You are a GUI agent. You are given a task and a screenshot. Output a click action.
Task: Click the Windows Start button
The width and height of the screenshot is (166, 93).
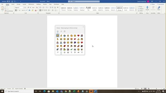[2, 91]
